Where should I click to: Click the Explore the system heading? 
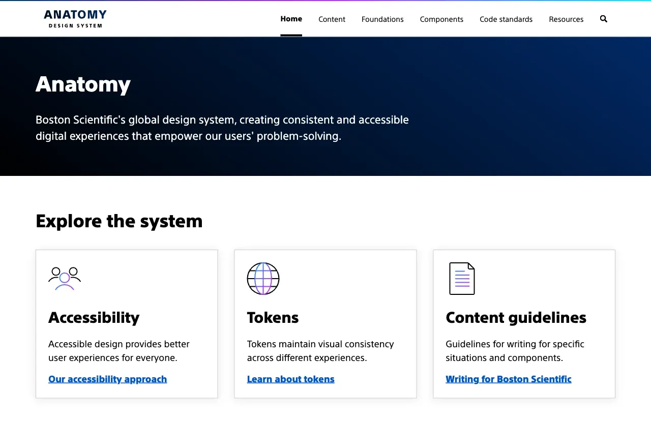pos(119,221)
